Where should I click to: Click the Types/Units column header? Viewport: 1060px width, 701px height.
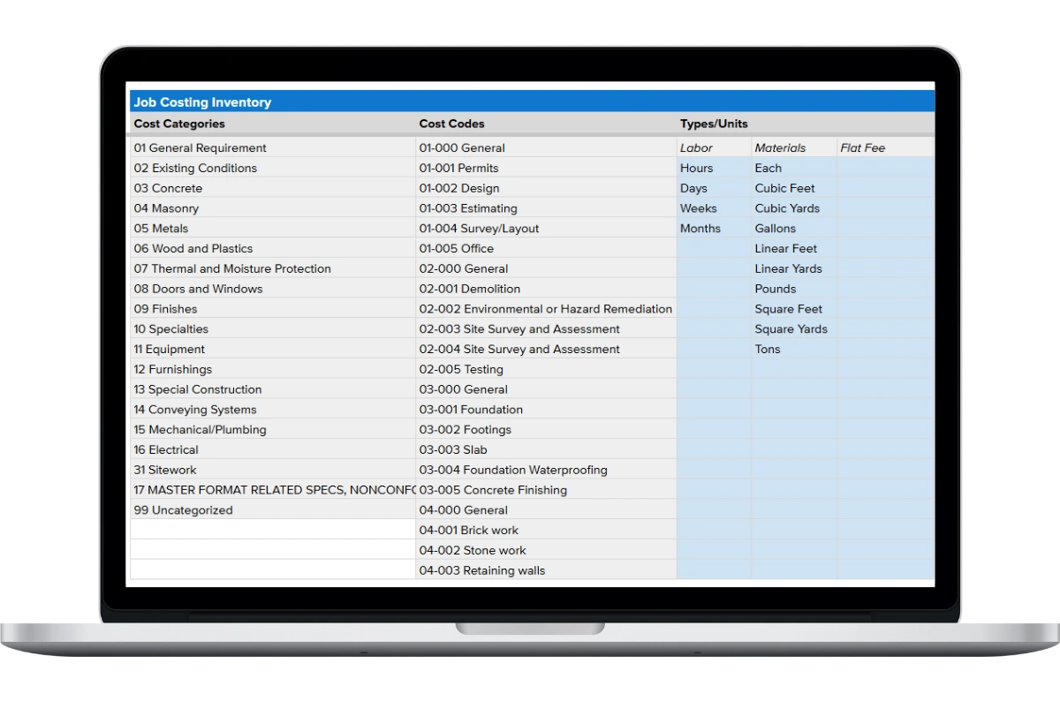806,124
